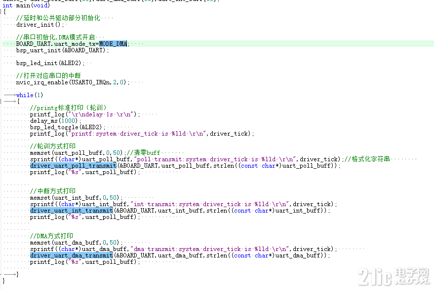This screenshot has width=434, height=289.
Task: Click the //DMA方式打印 comment
Action: coord(51,236)
